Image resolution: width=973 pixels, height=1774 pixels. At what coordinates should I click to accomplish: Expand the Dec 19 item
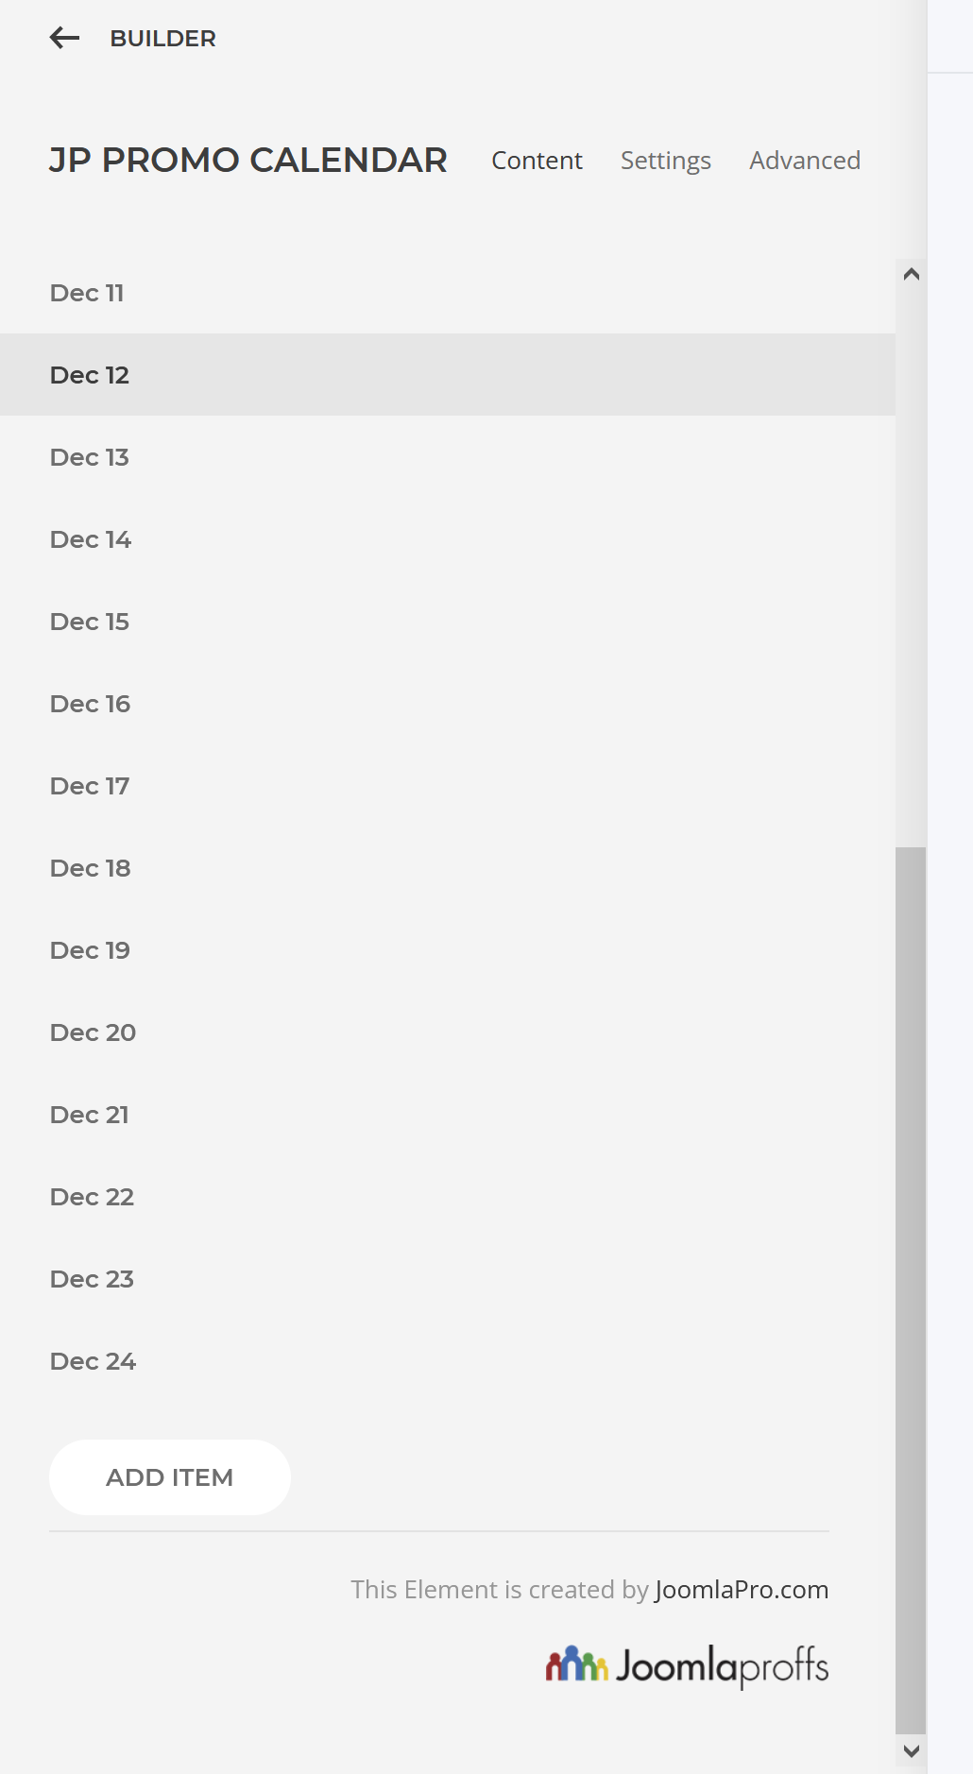[90, 950]
